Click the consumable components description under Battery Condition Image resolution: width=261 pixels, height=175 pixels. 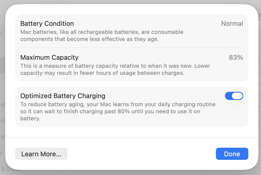click(x=89, y=39)
